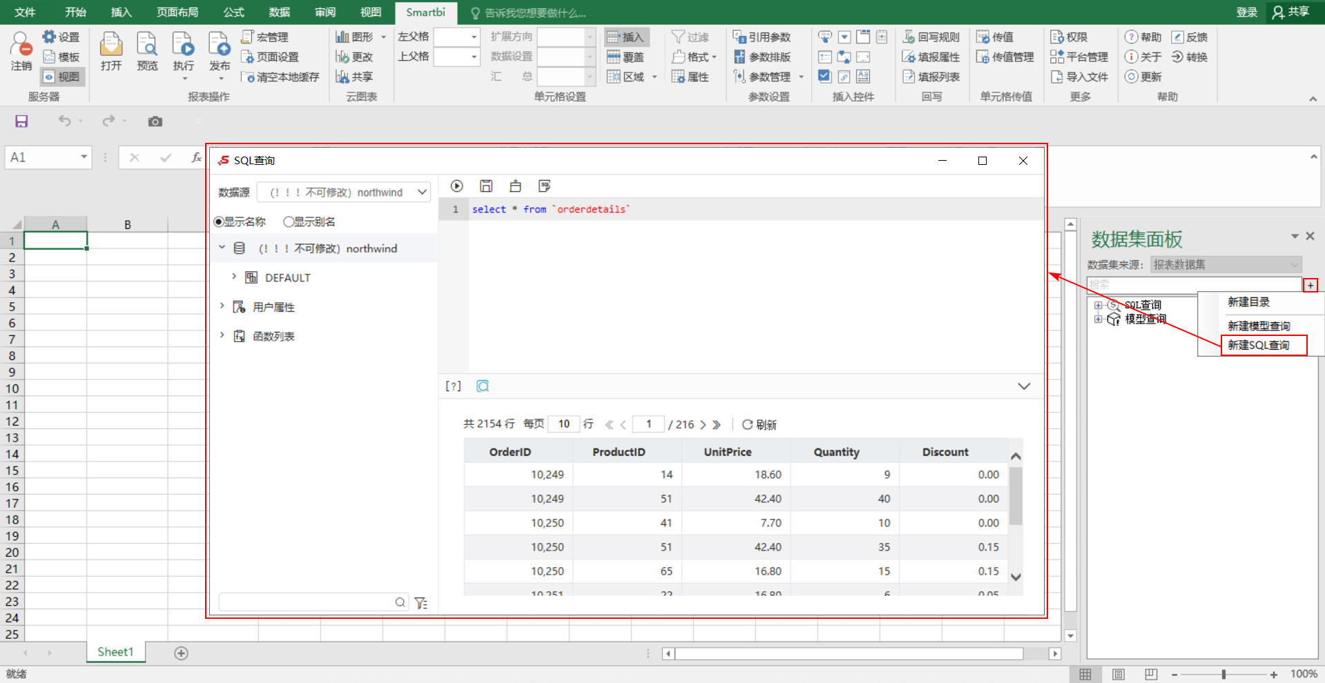Toggle the checkbox control in 插入控件 group

pos(824,76)
